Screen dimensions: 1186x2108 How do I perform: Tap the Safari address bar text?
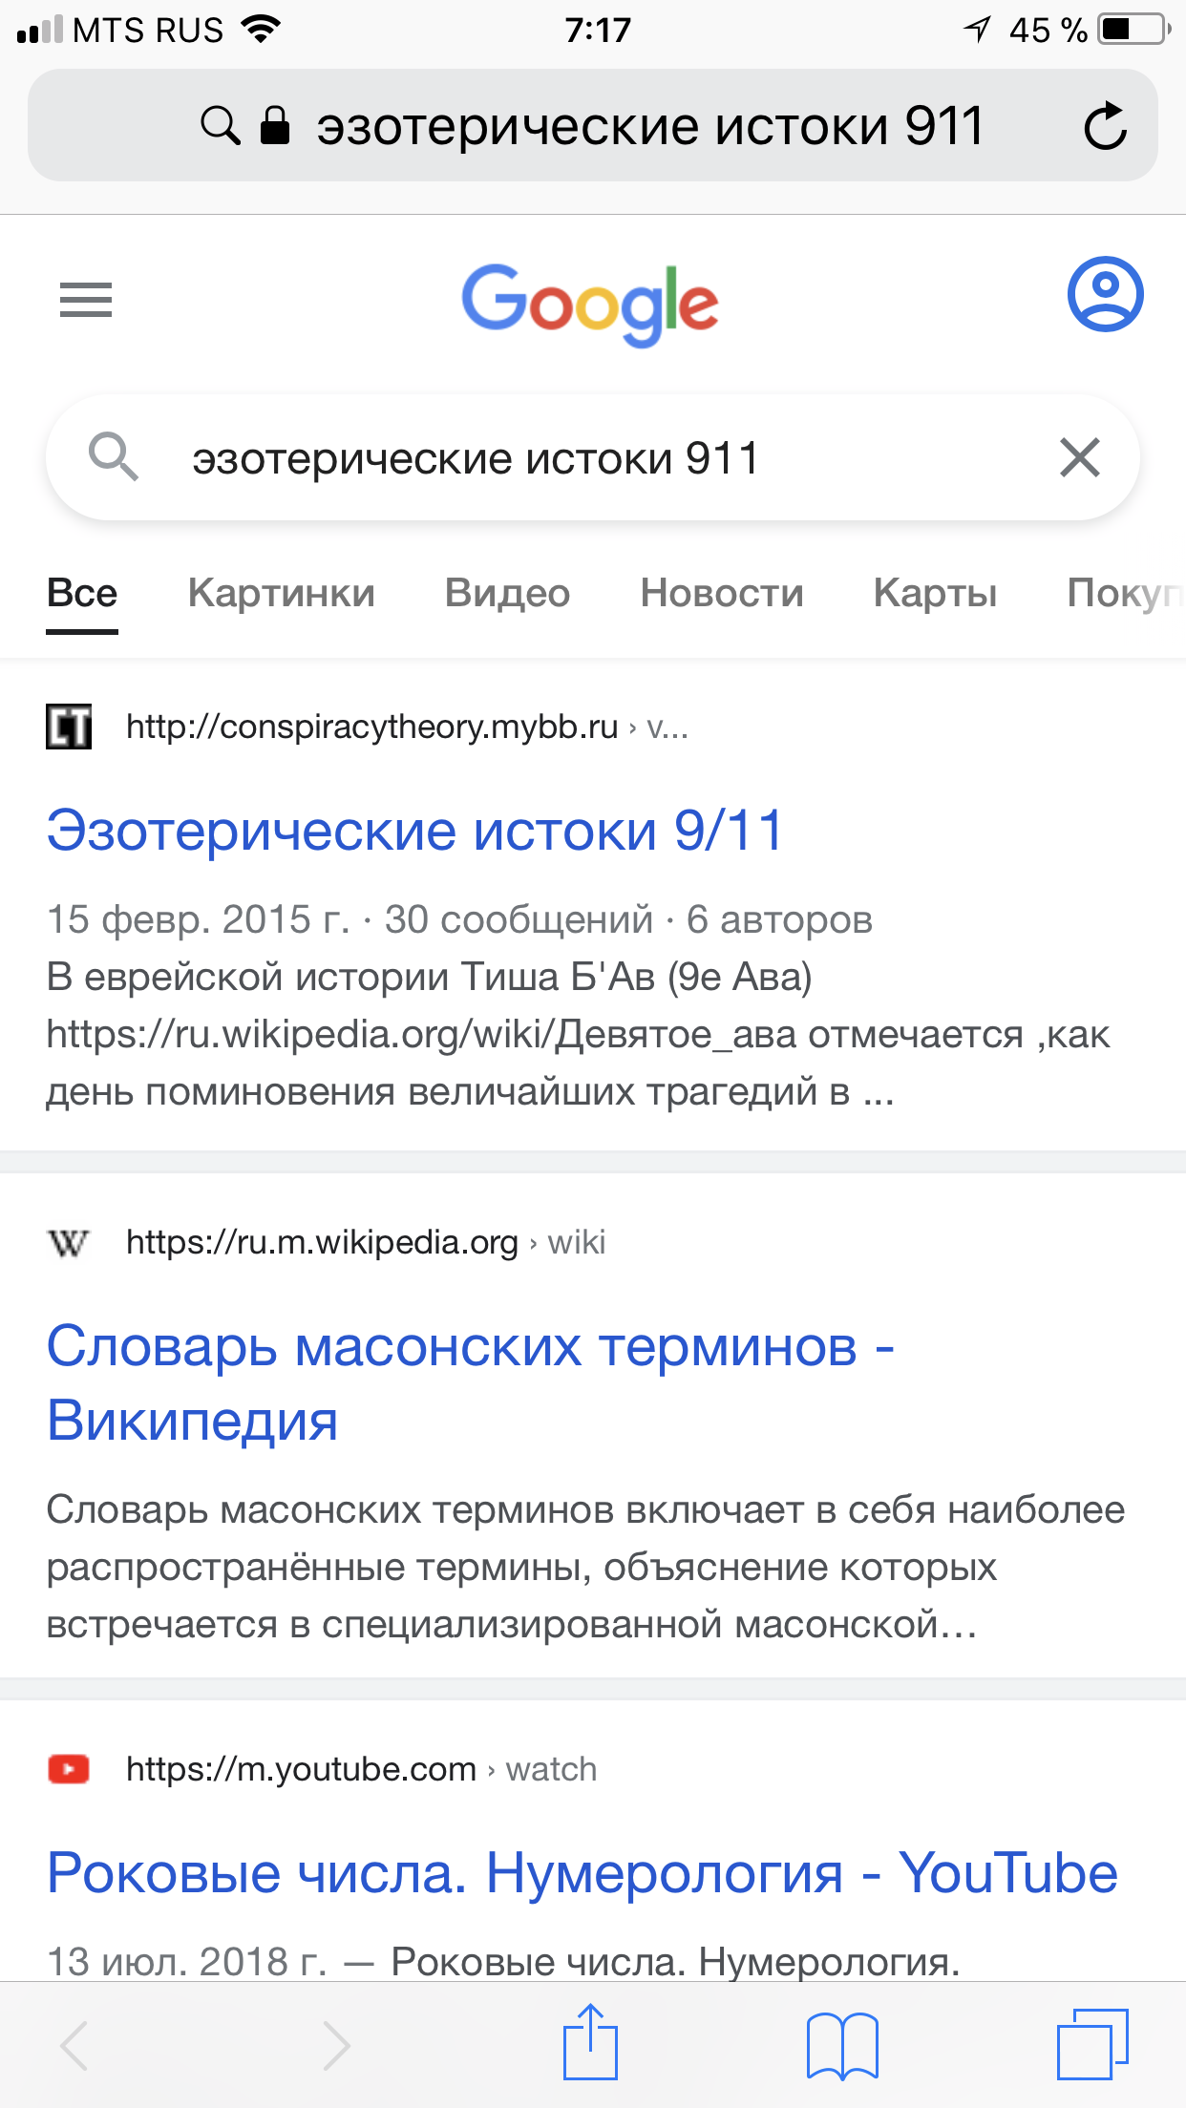click(649, 125)
